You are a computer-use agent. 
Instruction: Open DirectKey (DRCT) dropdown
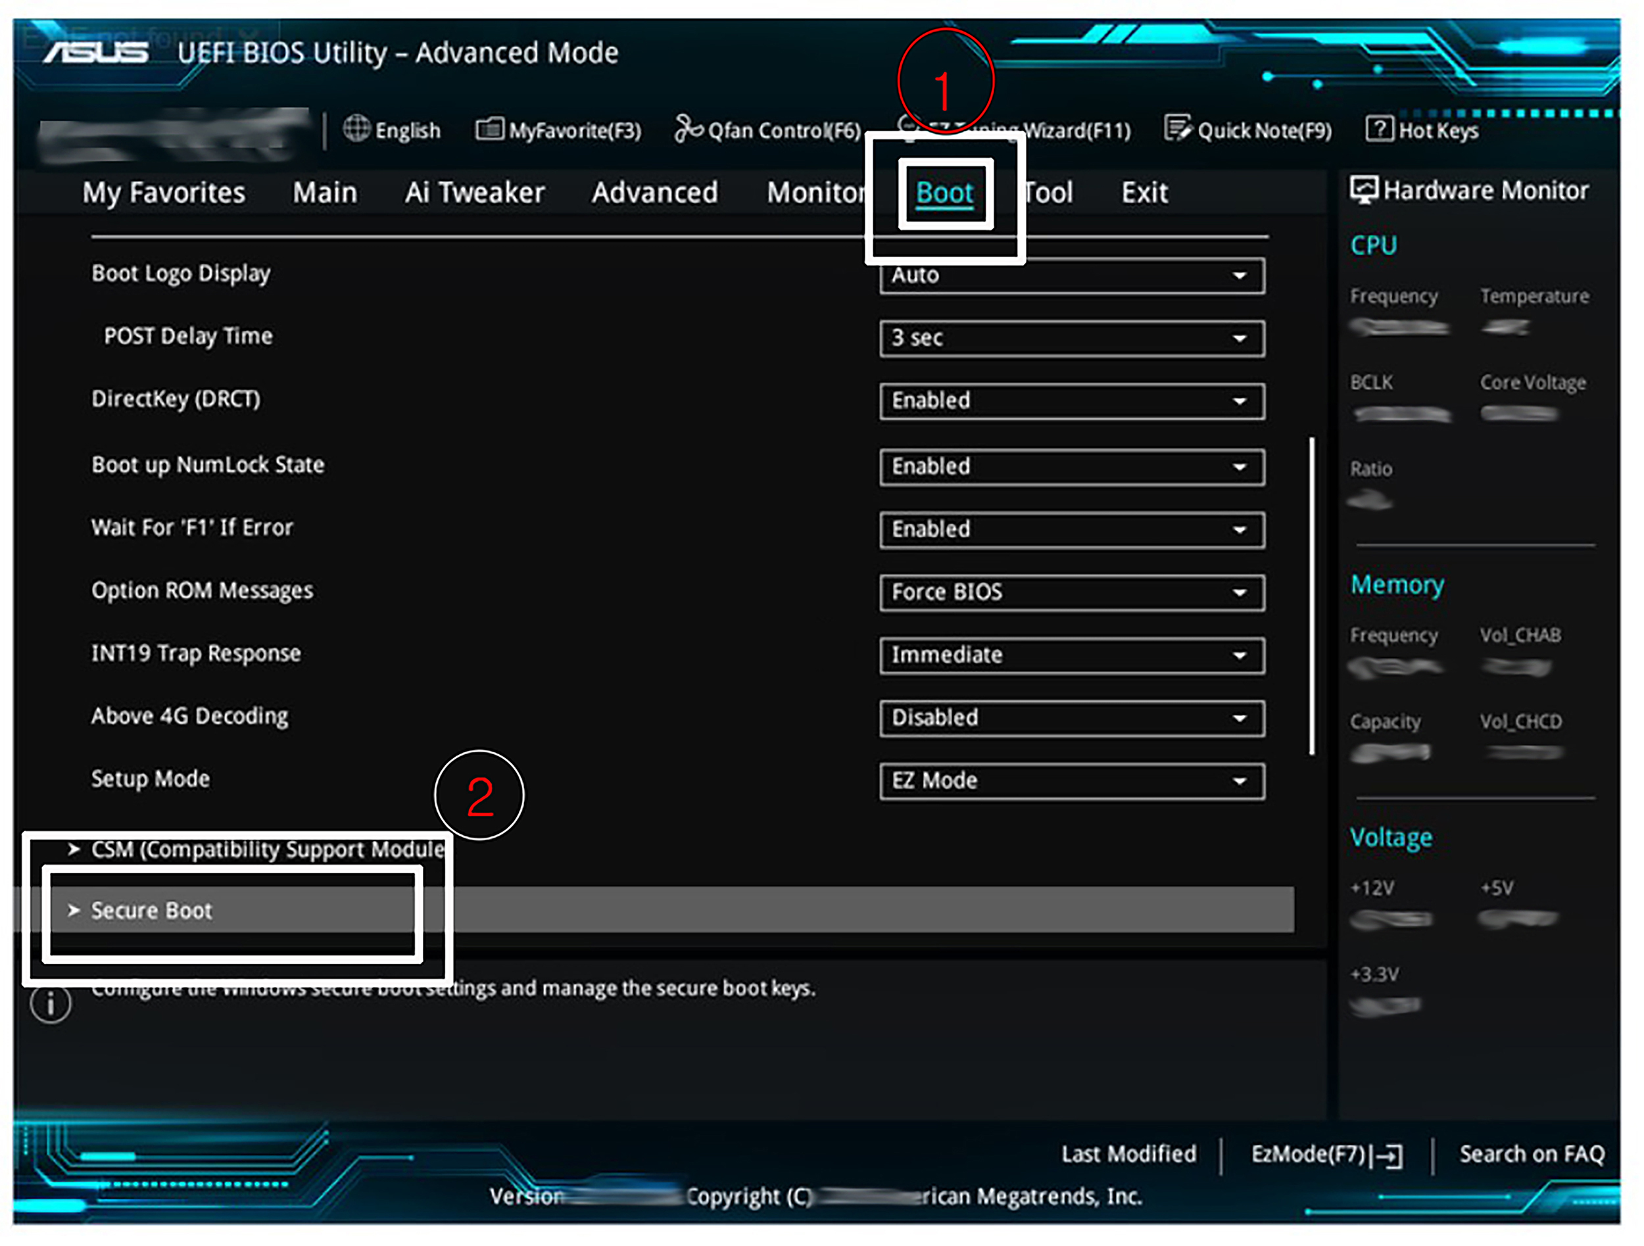coord(1072,401)
